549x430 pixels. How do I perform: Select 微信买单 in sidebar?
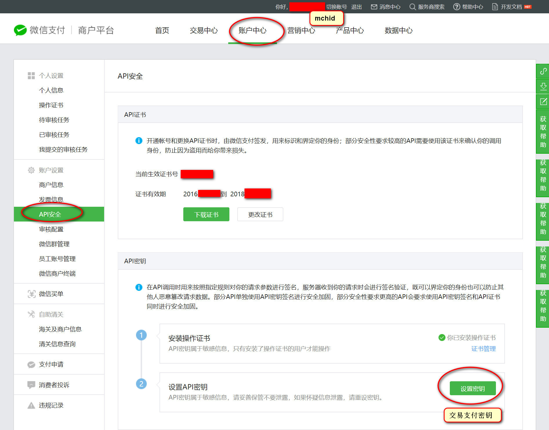[51, 294]
